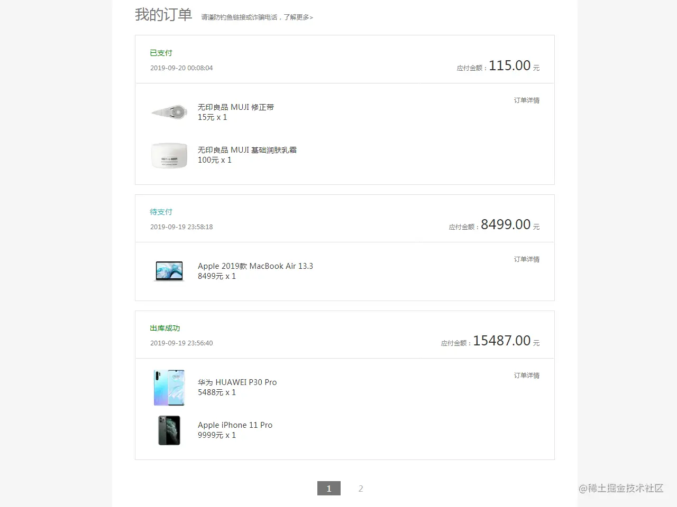Viewport: 677px width, 507px height.
Task: Click the MUJI moisturizing cream product image
Action: click(x=169, y=155)
